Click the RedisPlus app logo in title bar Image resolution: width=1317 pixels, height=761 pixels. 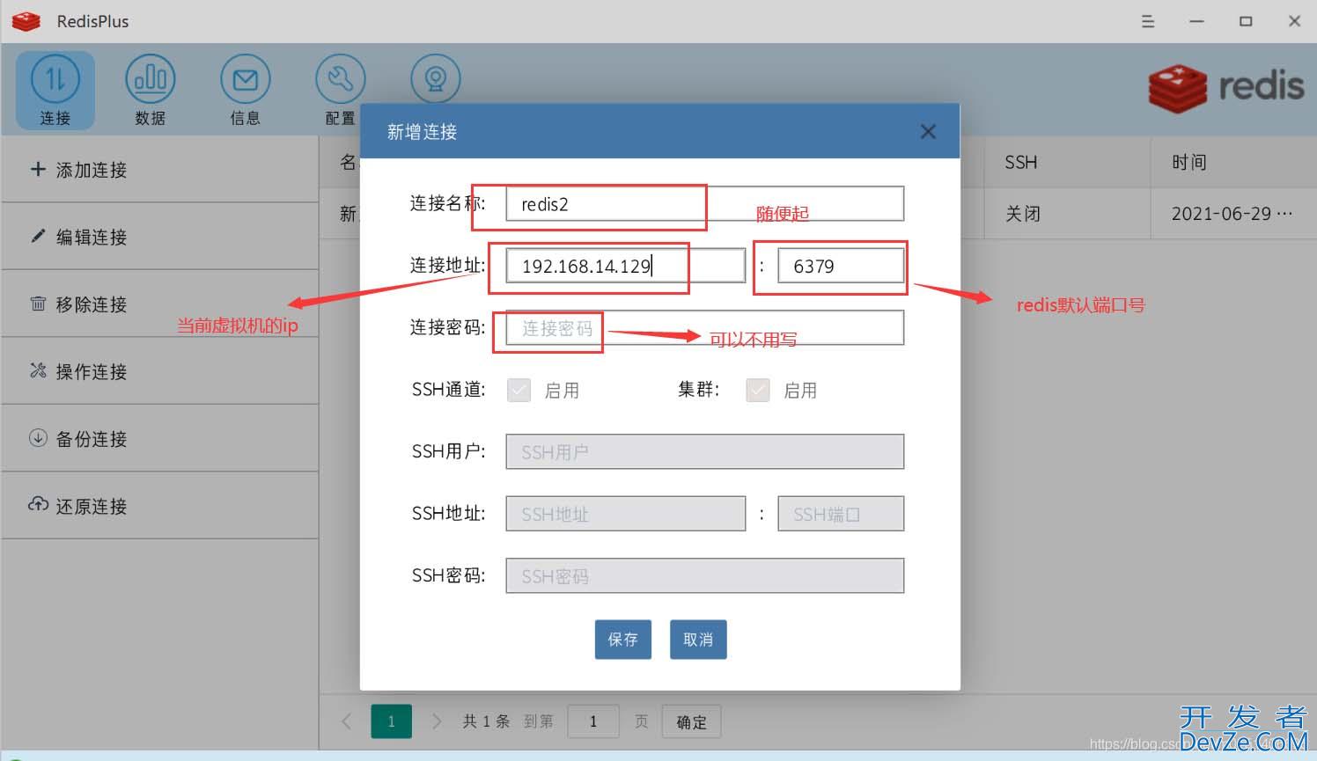26,21
